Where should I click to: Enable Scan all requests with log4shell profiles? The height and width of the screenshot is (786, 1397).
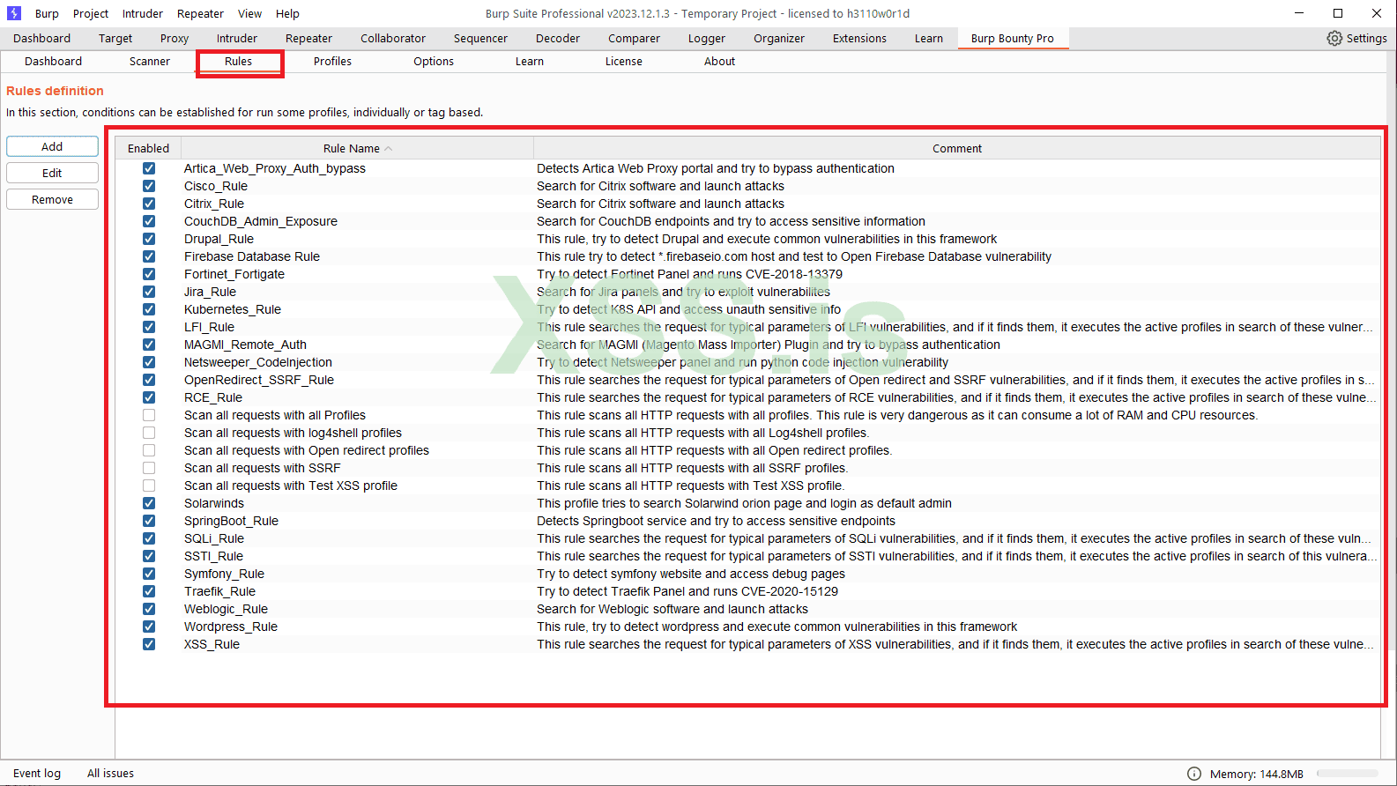coord(149,433)
